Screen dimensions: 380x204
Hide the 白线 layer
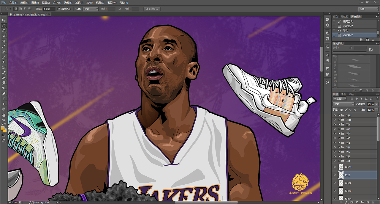[x=335, y=175]
